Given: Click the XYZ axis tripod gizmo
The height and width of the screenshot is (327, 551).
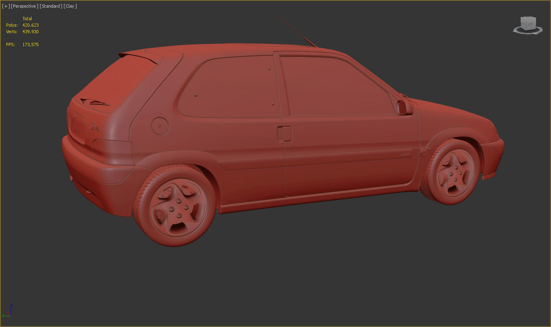Looking at the screenshot, I should pyautogui.click(x=7, y=311).
